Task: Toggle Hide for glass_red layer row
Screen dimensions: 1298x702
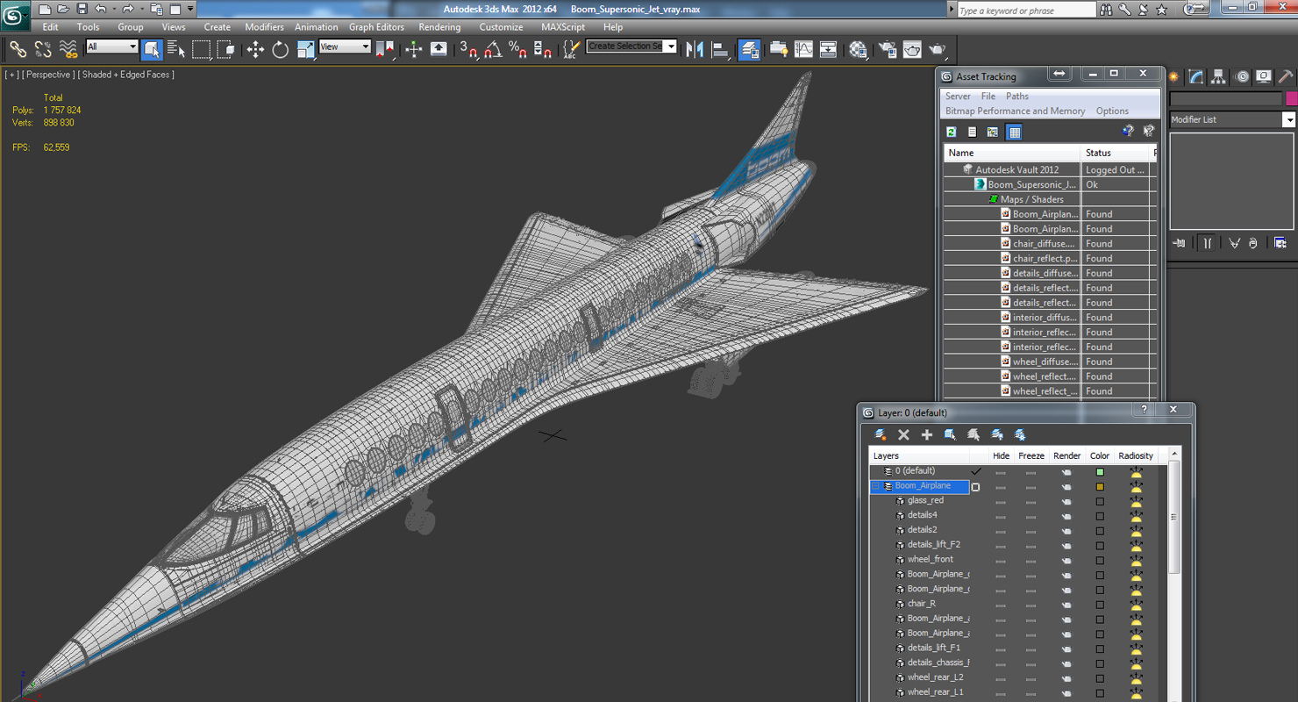Action: click(1001, 501)
